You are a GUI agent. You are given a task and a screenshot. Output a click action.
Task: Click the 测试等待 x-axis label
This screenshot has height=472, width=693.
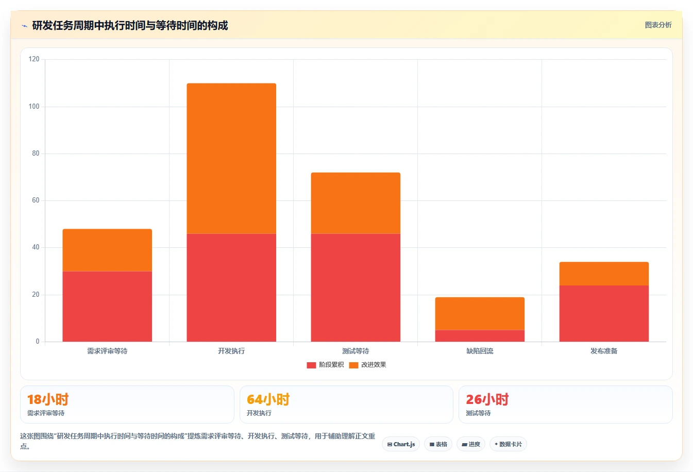(x=356, y=351)
